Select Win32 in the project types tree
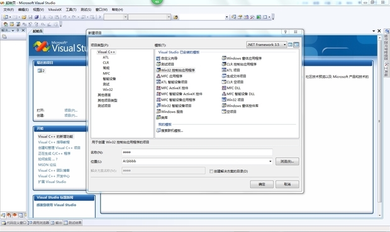This screenshot has height=232, width=390. (x=108, y=90)
